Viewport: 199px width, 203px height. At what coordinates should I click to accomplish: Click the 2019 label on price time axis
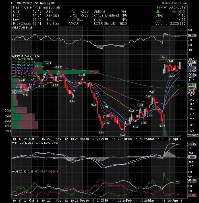104,139
